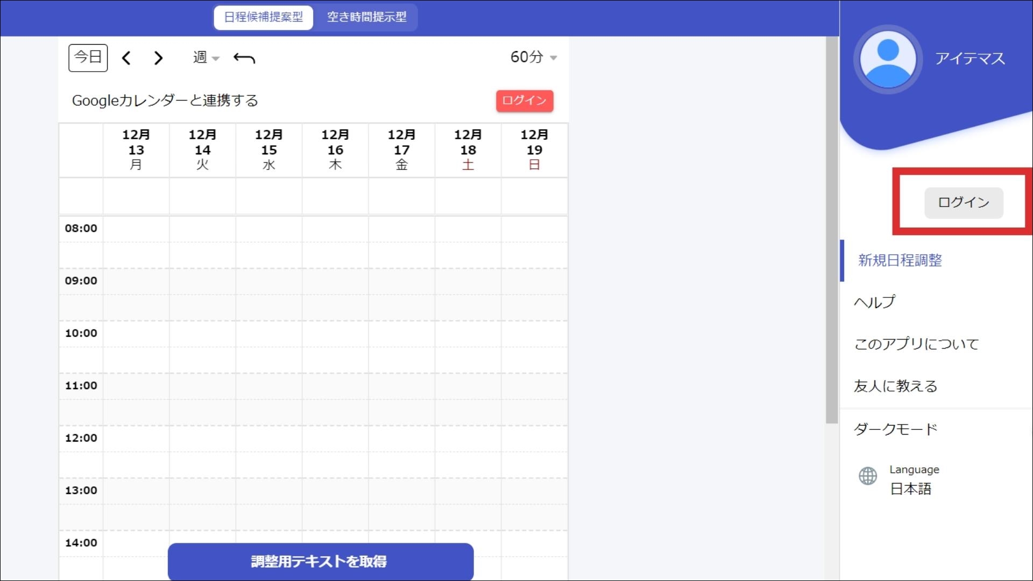Switch to 空き時間提示型 tab
The height and width of the screenshot is (581, 1033).
tap(366, 17)
